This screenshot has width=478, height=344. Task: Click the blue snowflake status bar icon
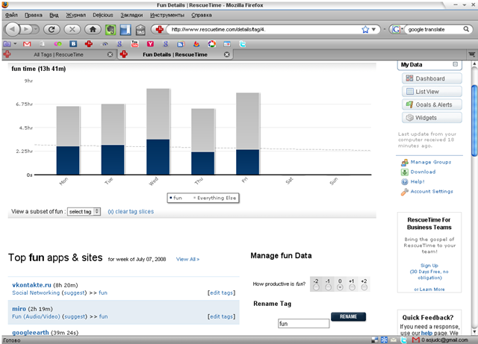point(384,340)
